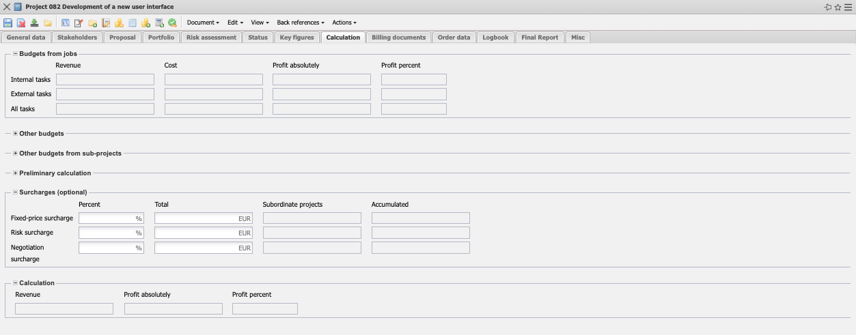Click the blue floppy disk save icon

pyautogui.click(x=8, y=23)
